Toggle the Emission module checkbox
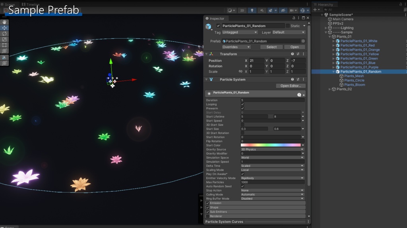This screenshot has height=228, width=407. tap(207, 203)
